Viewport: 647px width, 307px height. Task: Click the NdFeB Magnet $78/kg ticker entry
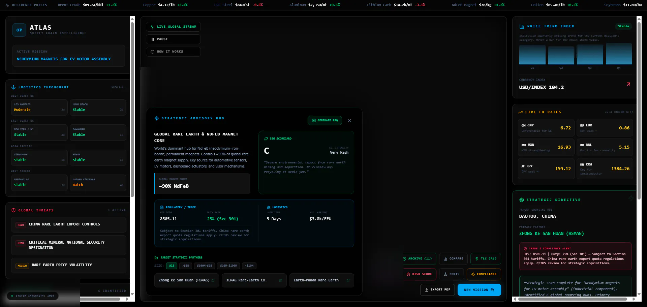click(478, 5)
